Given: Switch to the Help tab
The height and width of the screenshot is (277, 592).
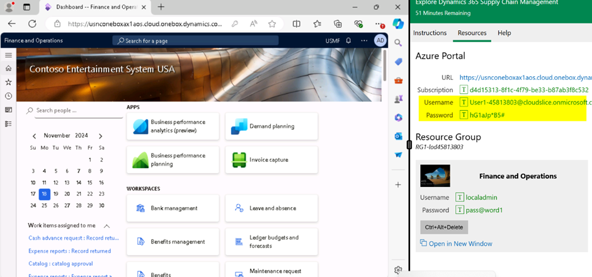Looking at the screenshot, I should [x=504, y=33].
